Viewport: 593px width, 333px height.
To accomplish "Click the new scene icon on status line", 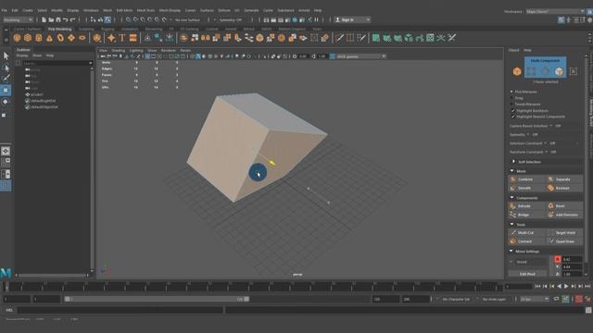I will click(x=44, y=19).
